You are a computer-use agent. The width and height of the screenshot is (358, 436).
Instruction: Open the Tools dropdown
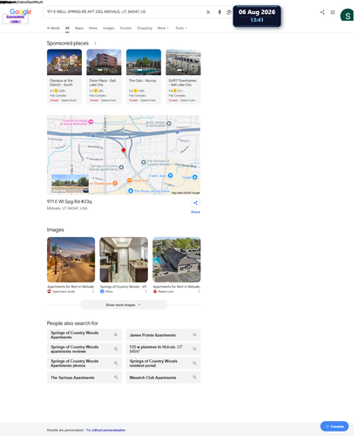[181, 28]
